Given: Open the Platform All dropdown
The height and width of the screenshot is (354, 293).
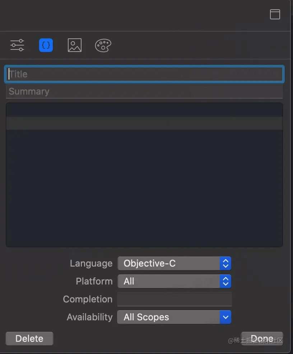Looking at the screenshot, I should 174,281.
